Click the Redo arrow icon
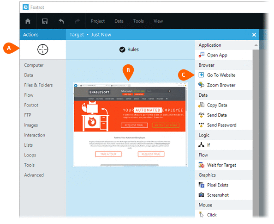This screenshot has height=224, width=274. 77,21
